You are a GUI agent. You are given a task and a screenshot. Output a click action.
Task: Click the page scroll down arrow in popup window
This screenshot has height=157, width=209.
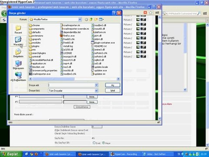(x=160, y=118)
